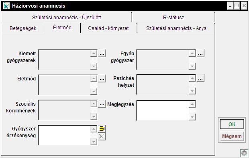The width and height of the screenshot is (249, 158).
Task: Confirm with the OK button
Action: pos(232,124)
